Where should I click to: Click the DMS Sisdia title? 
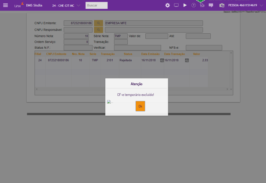(x=34, y=5)
